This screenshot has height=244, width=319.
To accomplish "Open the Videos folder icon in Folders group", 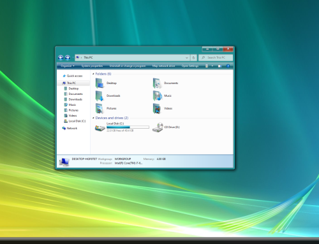I will pos(157,108).
